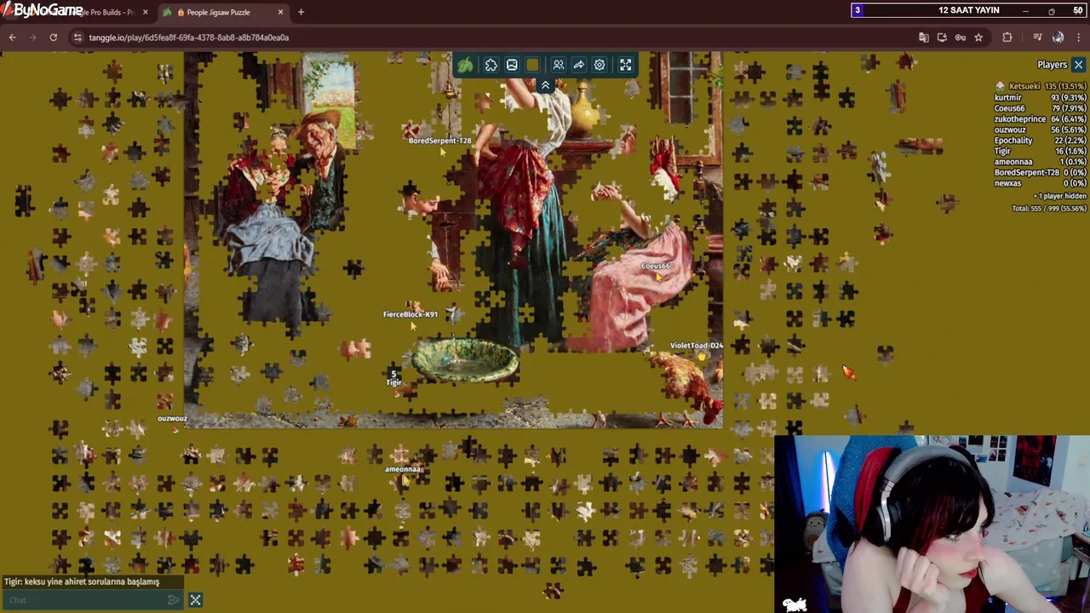The height and width of the screenshot is (613, 1090).
Task: Close the chat box with X button
Action: (195, 600)
